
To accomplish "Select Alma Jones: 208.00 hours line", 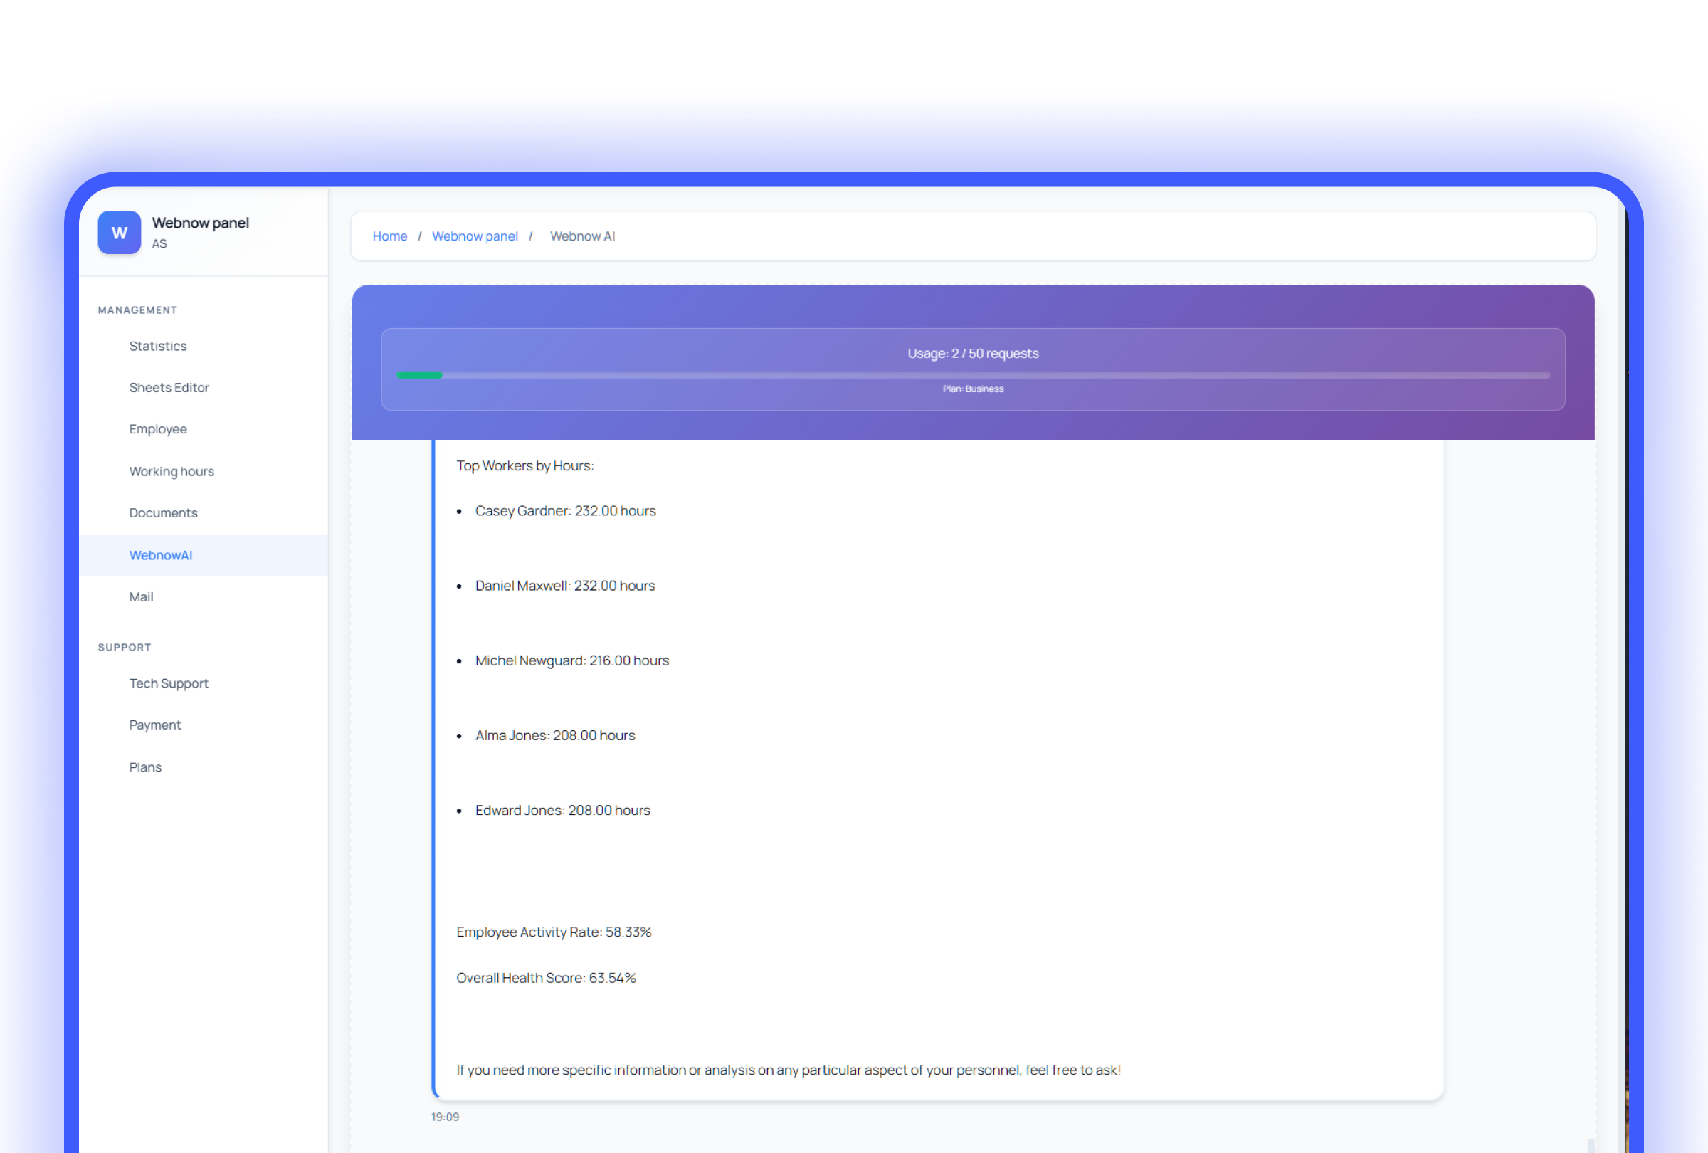I will click(555, 736).
